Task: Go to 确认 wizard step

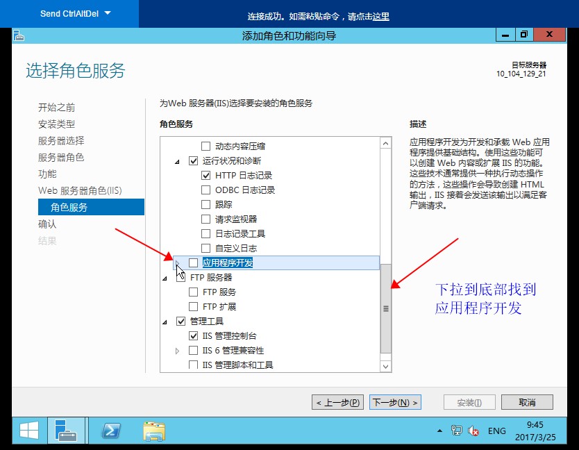Action: pos(47,224)
